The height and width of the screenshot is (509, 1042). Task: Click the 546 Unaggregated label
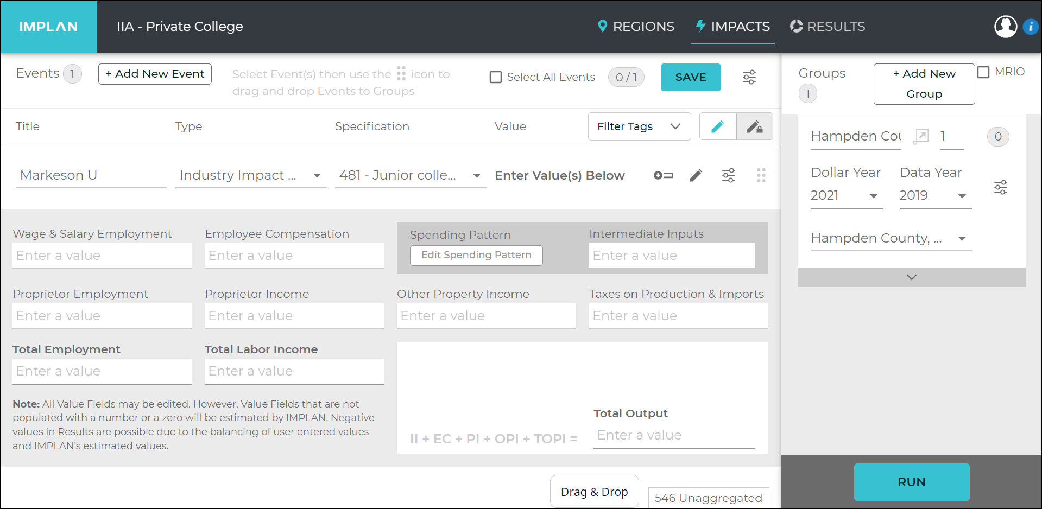709,498
